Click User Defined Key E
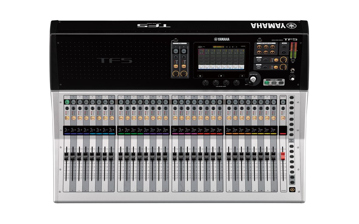This screenshot has width=359, height=224. pyautogui.click(x=266, y=52)
